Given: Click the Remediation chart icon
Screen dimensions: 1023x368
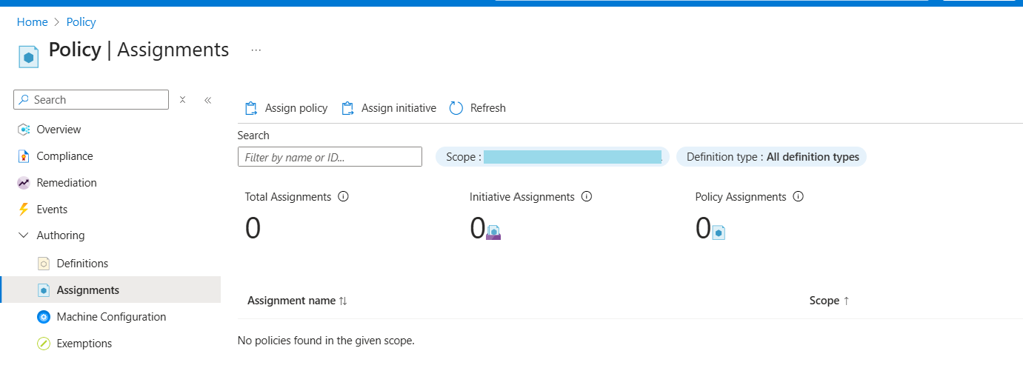Looking at the screenshot, I should click(x=24, y=183).
